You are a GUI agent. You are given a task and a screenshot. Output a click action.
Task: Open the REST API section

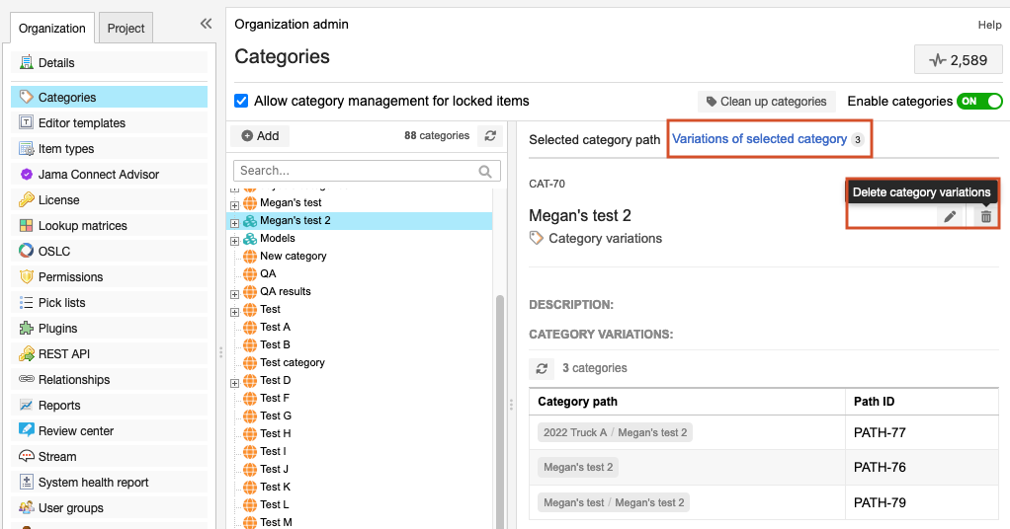point(63,354)
